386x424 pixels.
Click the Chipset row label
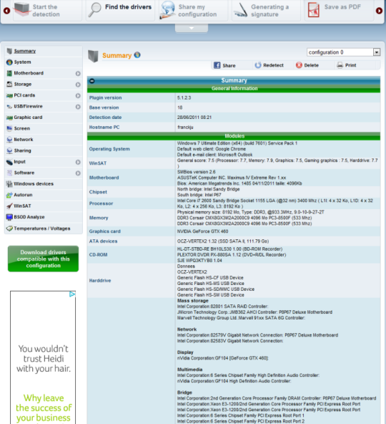click(x=98, y=192)
